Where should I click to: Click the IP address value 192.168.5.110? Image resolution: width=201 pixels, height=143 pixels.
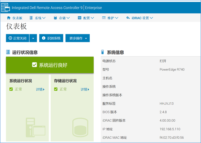tap(170, 129)
